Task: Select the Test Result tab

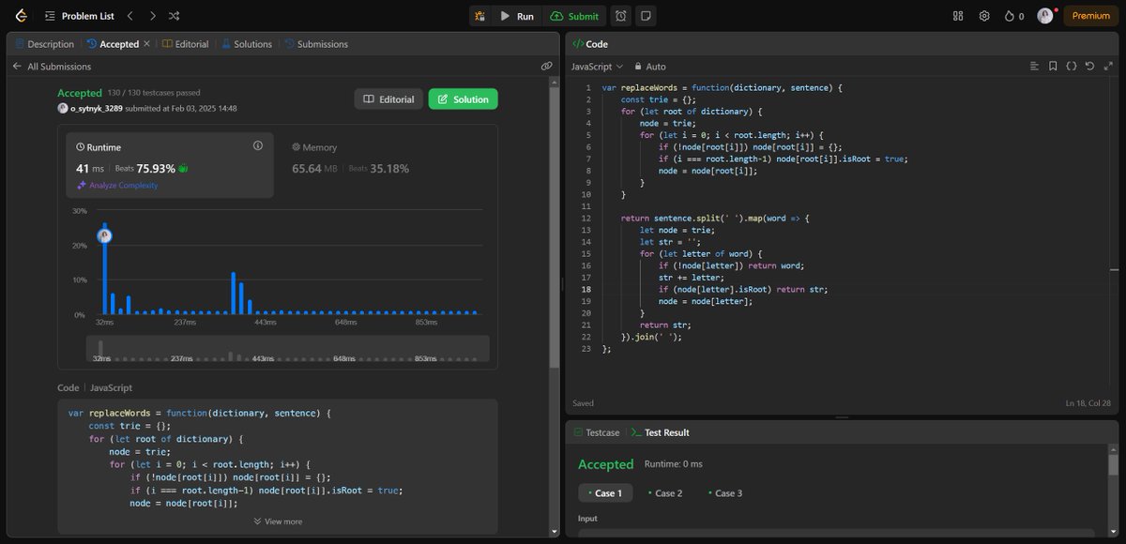Action: click(x=660, y=432)
